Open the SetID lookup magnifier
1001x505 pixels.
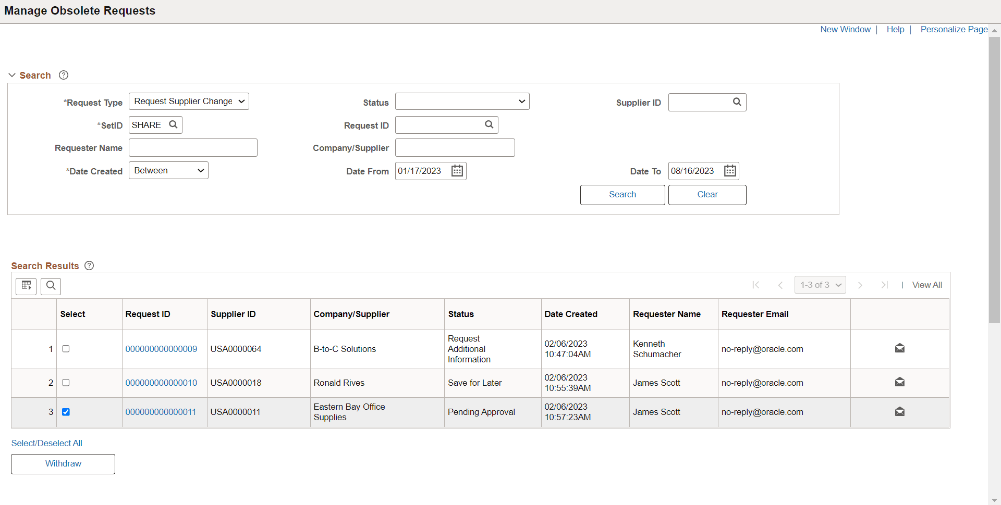coord(173,124)
